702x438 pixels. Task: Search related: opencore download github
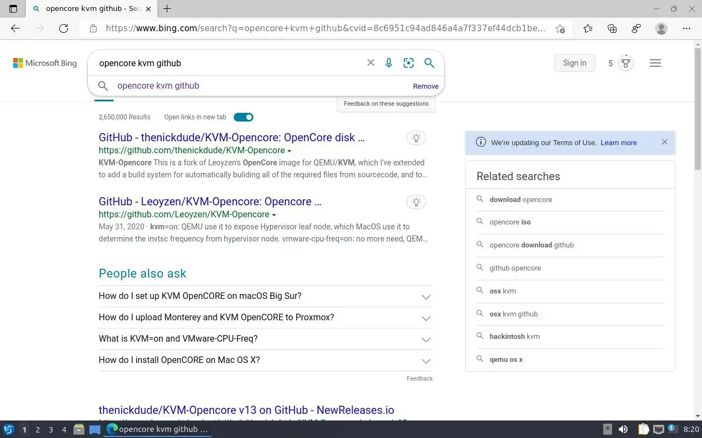point(531,245)
